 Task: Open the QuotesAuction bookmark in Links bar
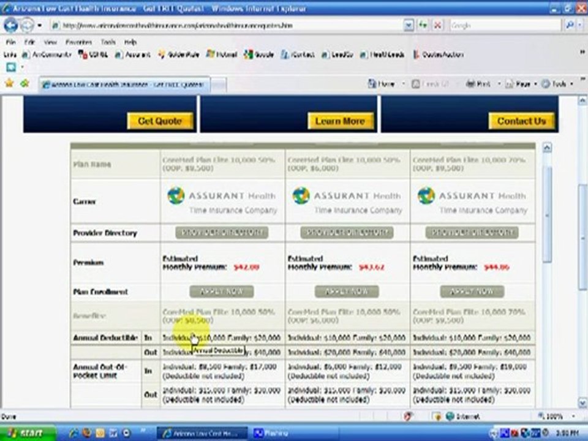tap(438, 55)
